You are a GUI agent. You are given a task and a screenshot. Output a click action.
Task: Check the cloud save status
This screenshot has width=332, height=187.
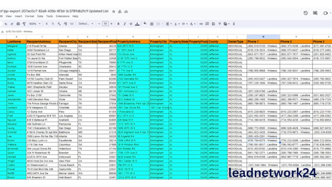click(x=126, y=12)
